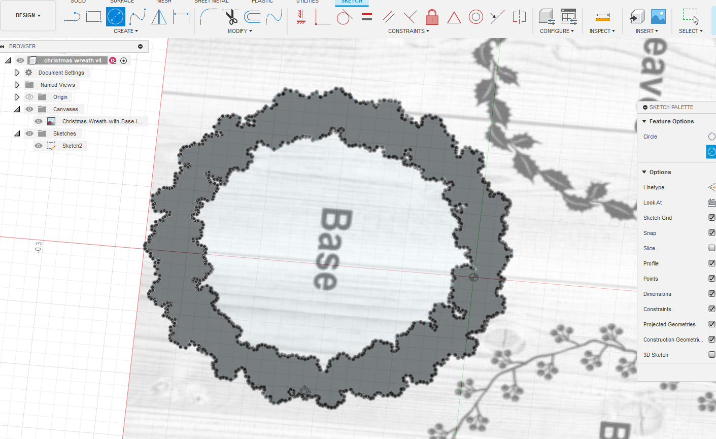Image resolution: width=716 pixels, height=439 pixels.
Task: Collapse the Canvases folder node
Action: click(17, 109)
